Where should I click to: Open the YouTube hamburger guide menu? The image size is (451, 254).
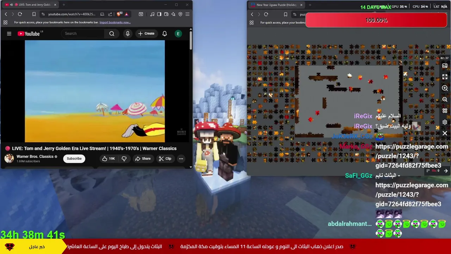point(9,34)
